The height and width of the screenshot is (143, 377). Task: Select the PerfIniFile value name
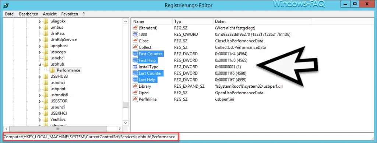coord(148,99)
